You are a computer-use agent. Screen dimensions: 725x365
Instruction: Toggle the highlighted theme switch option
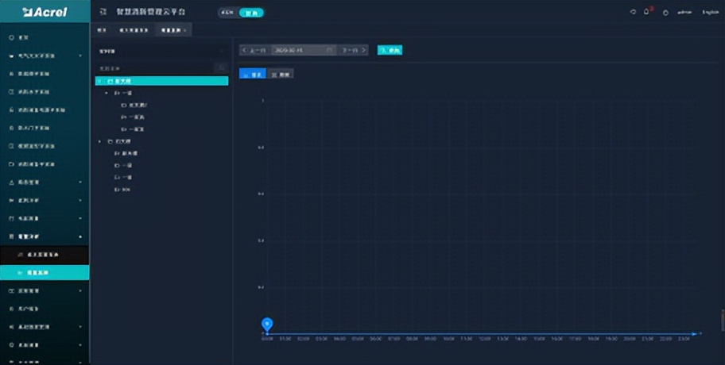tap(252, 12)
